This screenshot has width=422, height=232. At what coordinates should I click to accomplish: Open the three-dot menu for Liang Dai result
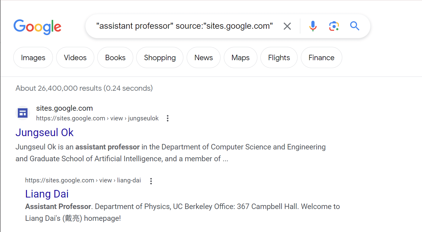pos(151,181)
